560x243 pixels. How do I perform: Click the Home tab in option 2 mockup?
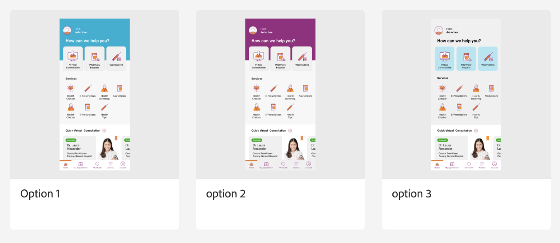click(251, 165)
